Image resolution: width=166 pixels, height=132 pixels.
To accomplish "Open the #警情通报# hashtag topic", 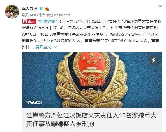I will [x=48, y=21].
